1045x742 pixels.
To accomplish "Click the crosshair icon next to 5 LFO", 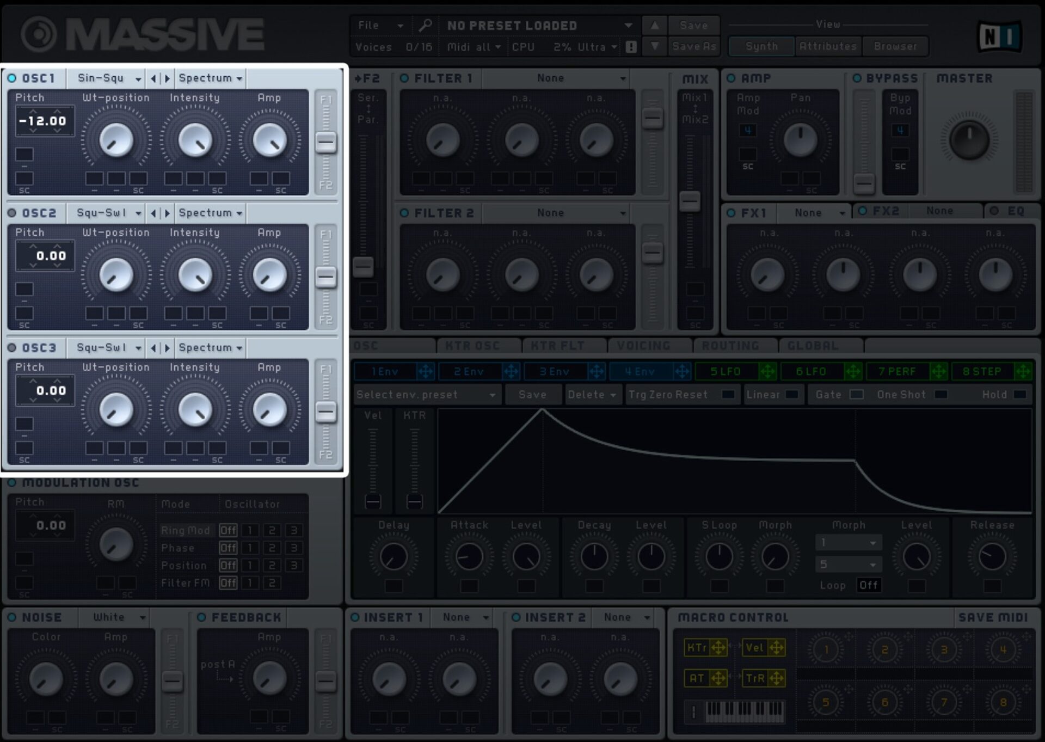I will [x=767, y=371].
